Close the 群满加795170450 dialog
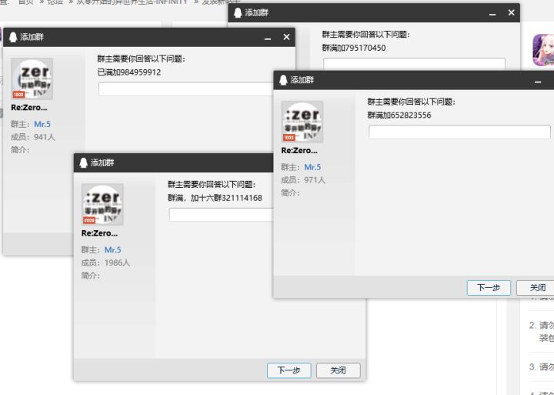Screen dimensions: 554x395 point(511,13)
